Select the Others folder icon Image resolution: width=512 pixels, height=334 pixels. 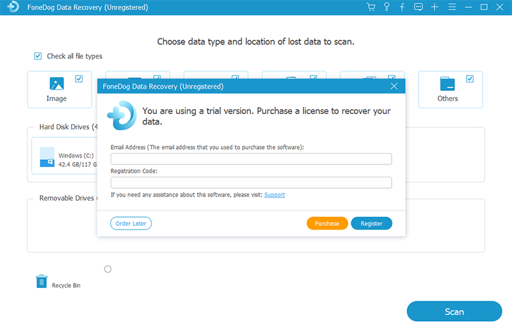pyautogui.click(x=447, y=84)
